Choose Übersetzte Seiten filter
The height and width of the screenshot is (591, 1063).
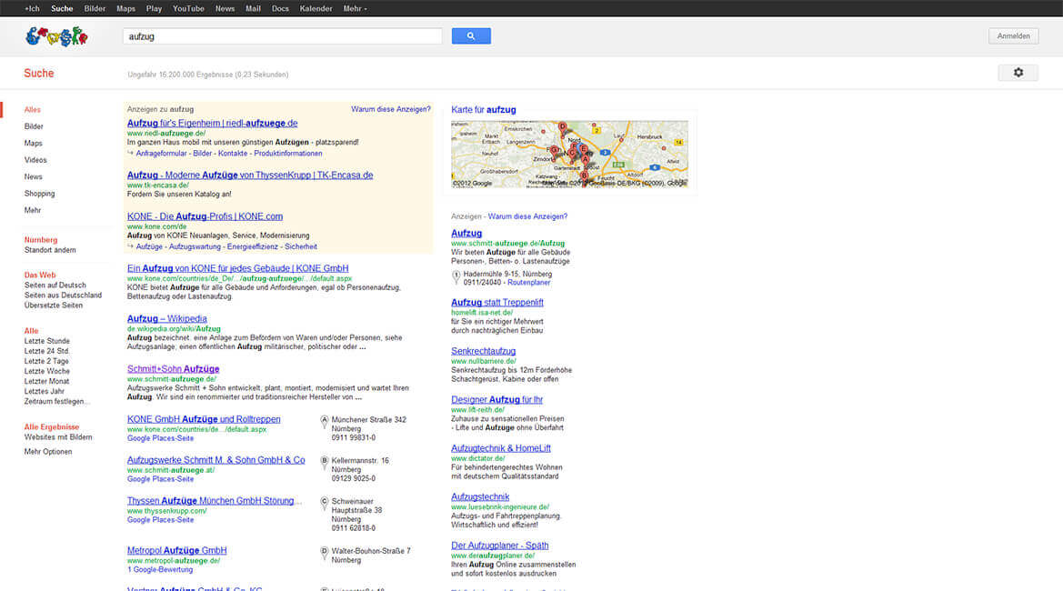click(x=54, y=306)
